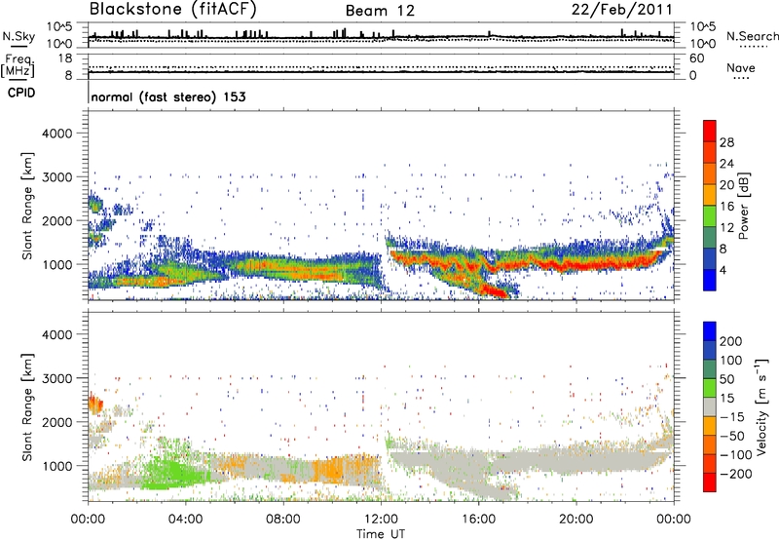Click the red velocity patch near 2400 km at 00:15
The image size is (779, 540).
coord(95,405)
